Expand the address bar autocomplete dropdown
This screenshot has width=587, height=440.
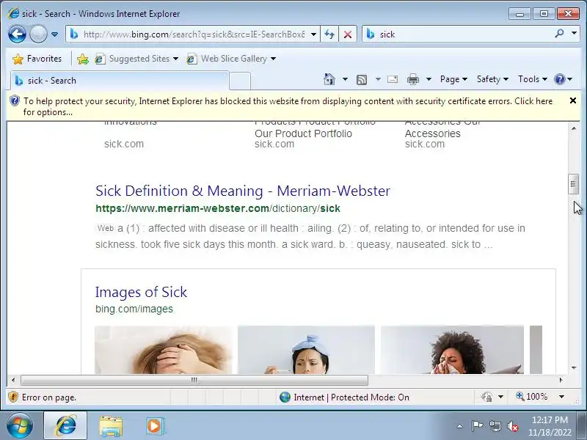(314, 34)
